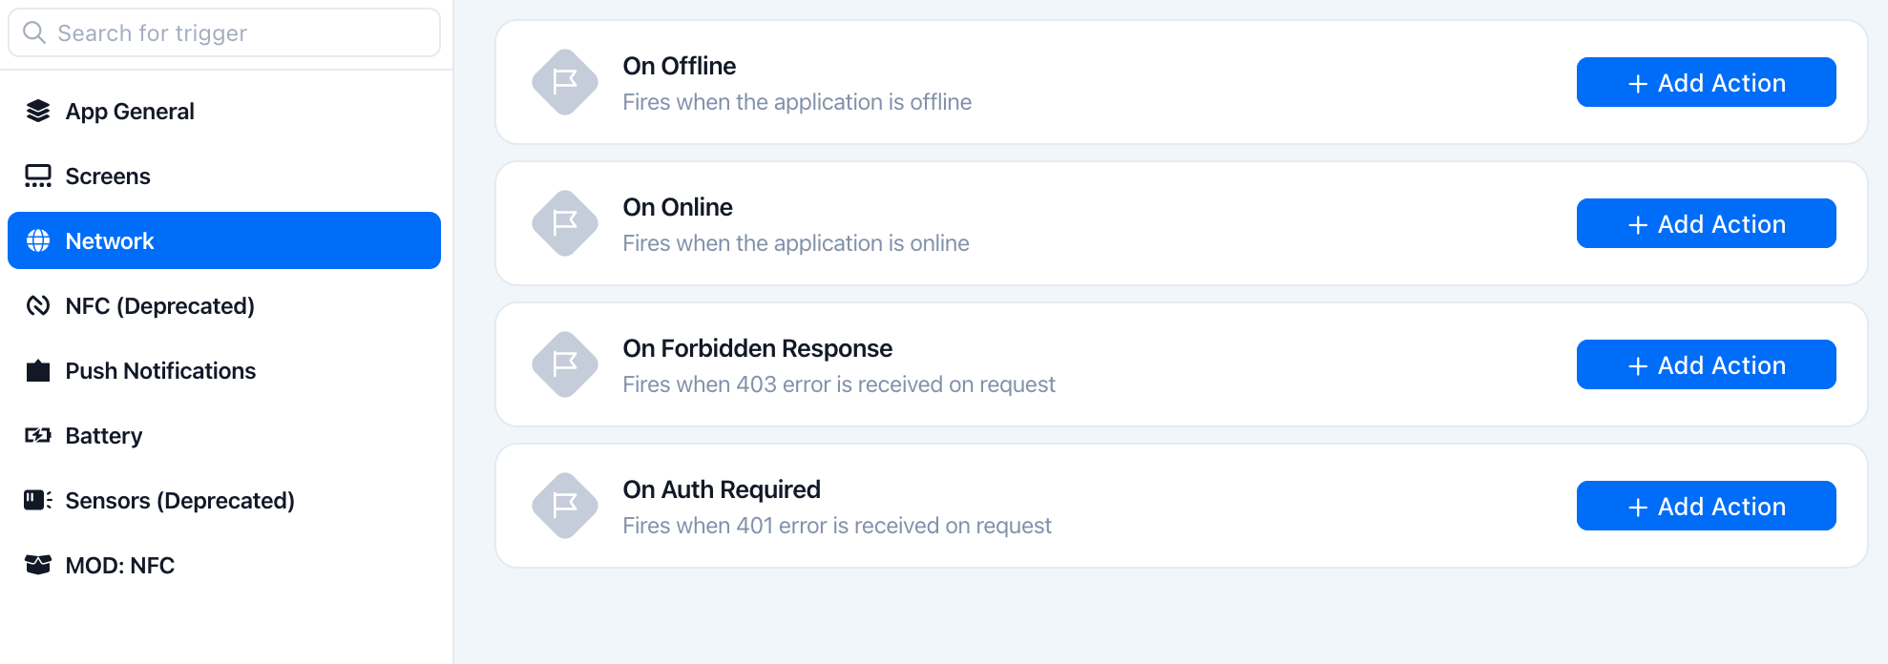Click the On Auth Required title
The height and width of the screenshot is (664, 1888).
point(722,489)
